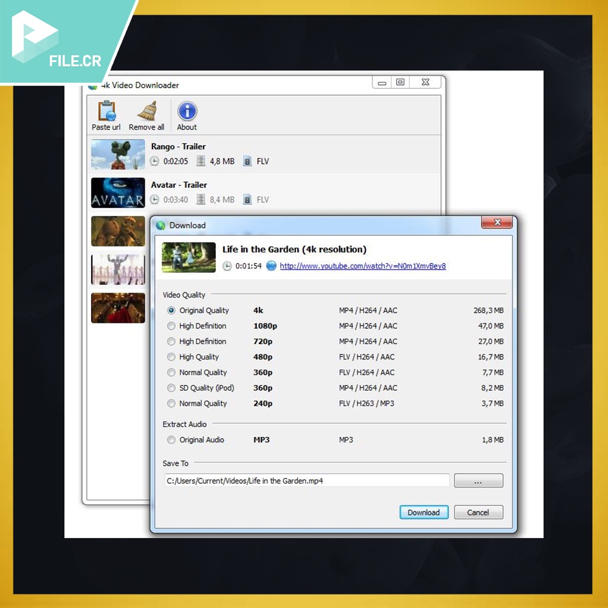Viewport: 608px width, 608px height.
Task: Click 'FLV / H263 / MP3' format text
Action: pyautogui.click(x=367, y=404)
